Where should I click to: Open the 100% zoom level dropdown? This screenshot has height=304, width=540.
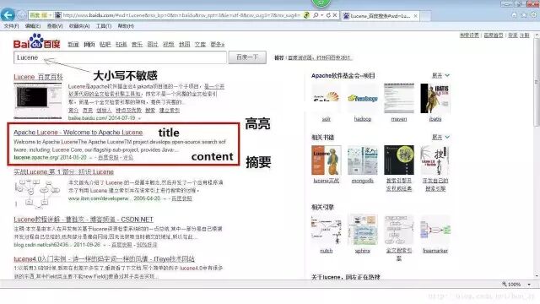click(x=529, y=285)
